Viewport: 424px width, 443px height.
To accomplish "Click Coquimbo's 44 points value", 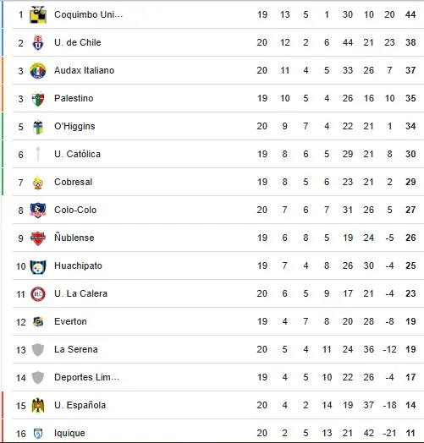I will [x=410, y=14].
